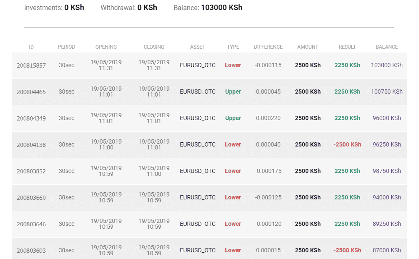Click balance cell 89250 KSh

click(387, 224)
